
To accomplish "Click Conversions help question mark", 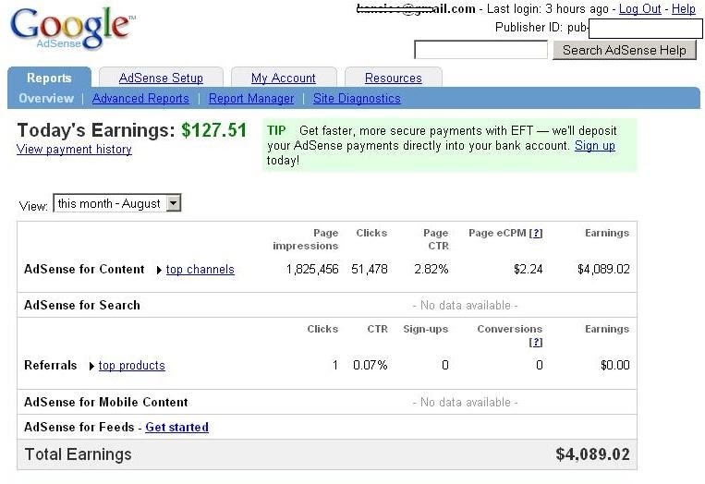I will coord(536,343).
